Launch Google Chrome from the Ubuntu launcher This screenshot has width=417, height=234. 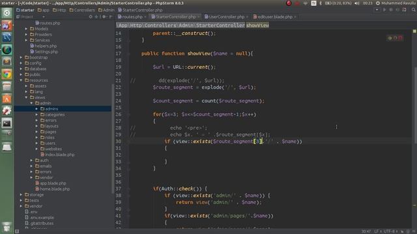click(x=7, y=75)
